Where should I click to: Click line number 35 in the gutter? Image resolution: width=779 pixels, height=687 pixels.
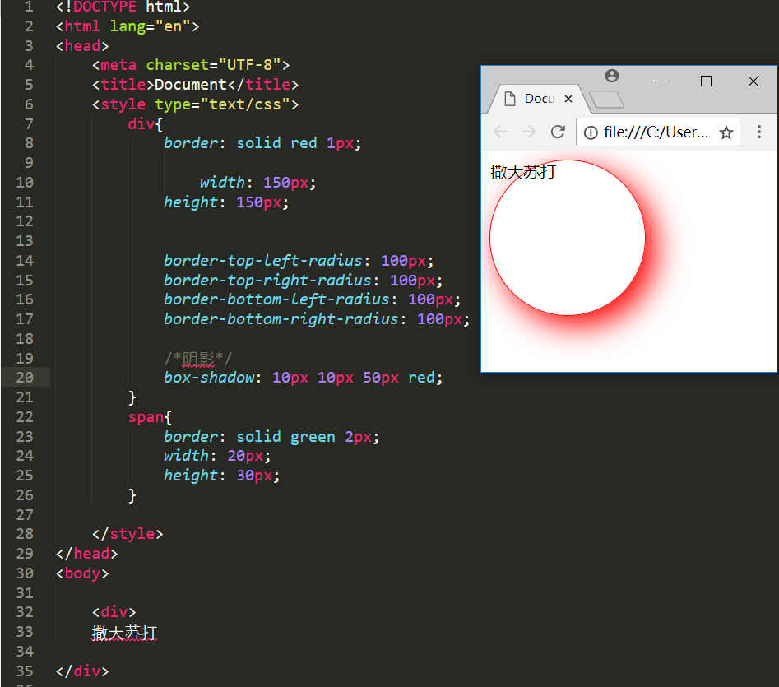pos(25,671)
